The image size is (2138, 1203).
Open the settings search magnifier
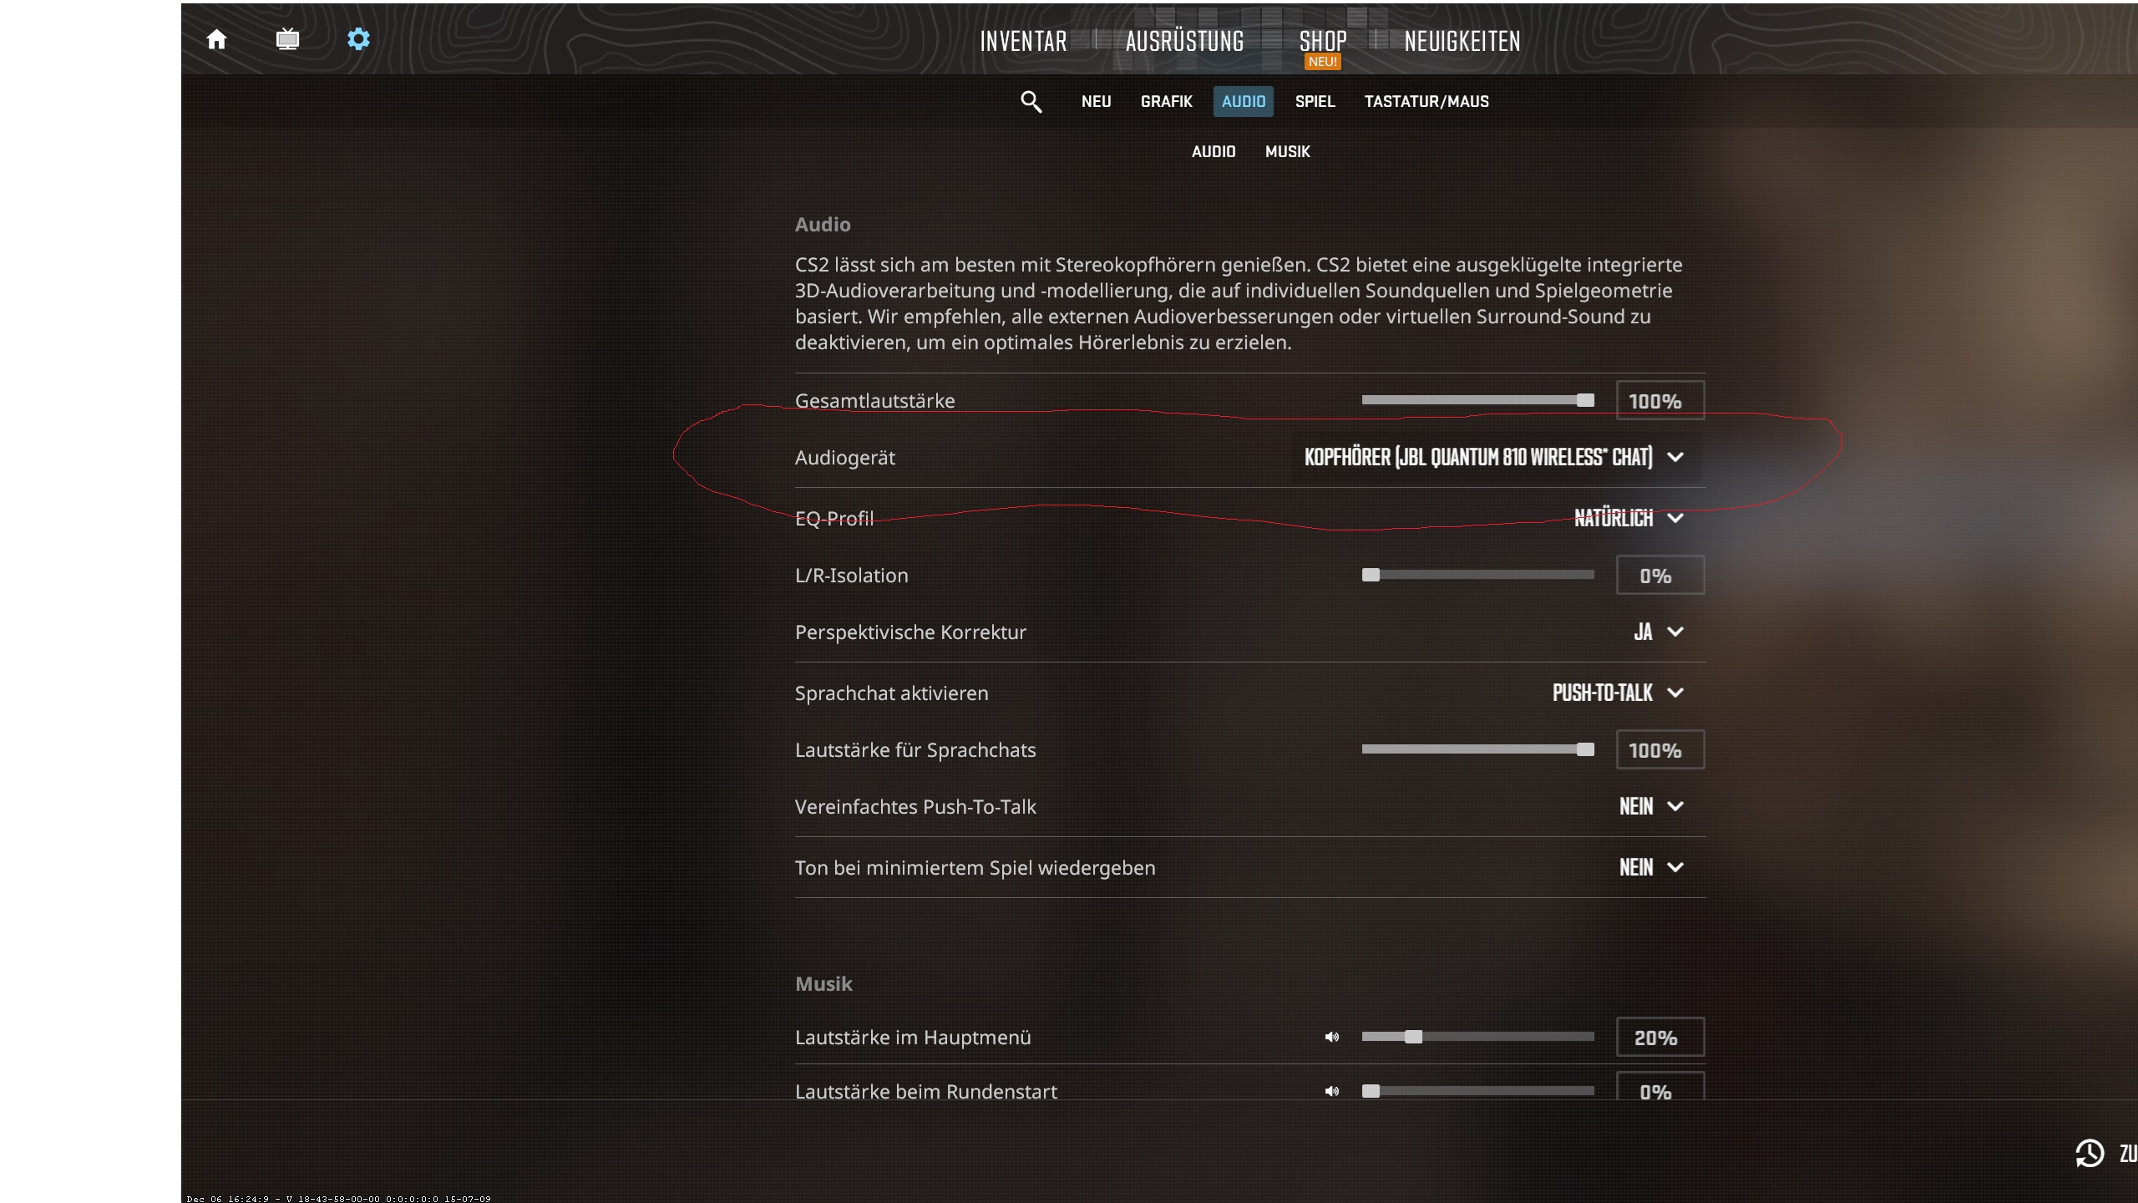coord(1031,102)
